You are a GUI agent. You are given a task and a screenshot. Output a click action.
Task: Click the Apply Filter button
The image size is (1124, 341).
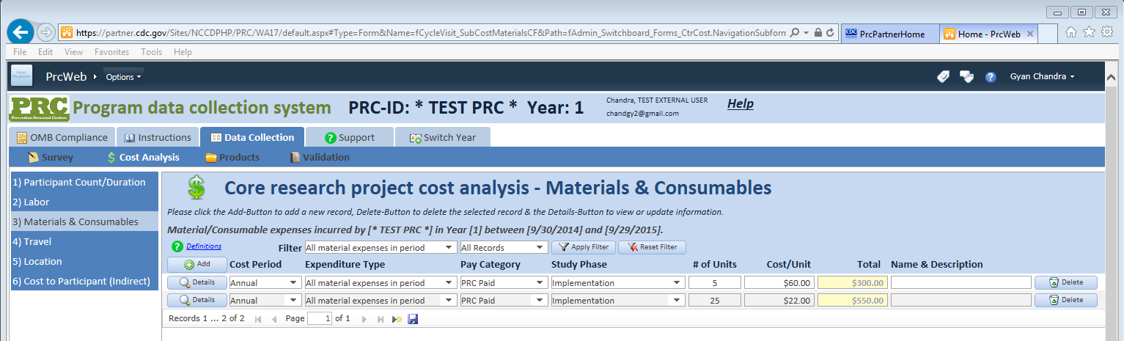(x=583, y=248)
